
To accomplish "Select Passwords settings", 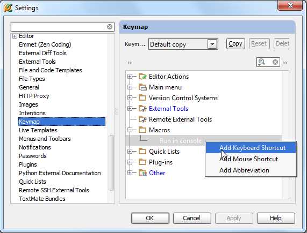I will point(33,156).
